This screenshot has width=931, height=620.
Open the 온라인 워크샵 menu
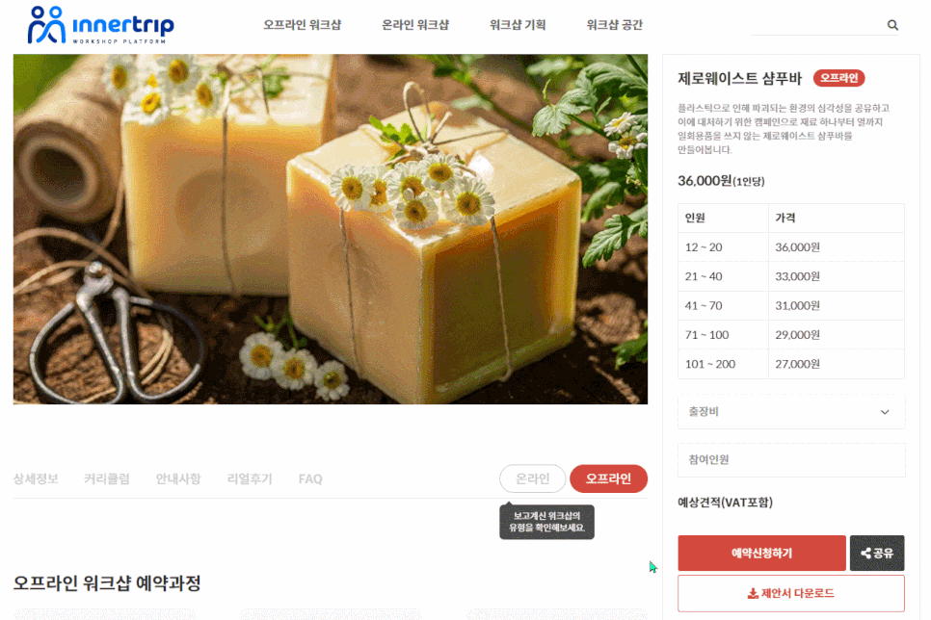pos(415,25)
